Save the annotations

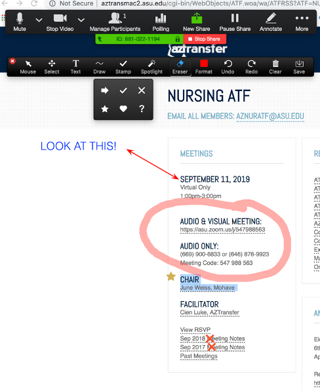[x=299, y=67]
